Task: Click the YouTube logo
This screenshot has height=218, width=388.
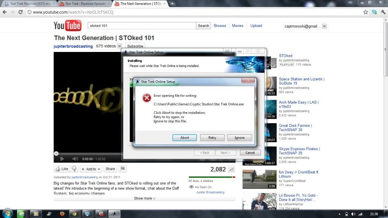Action: pos(67,26)
